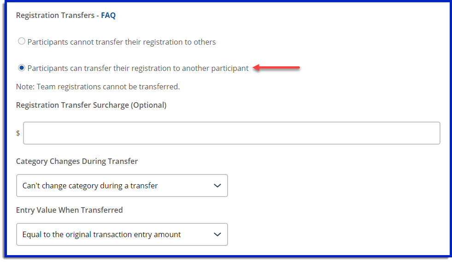Click the 'Participants cannot transfer their registration' label text

pyautogui.click(x=122, y=42)
